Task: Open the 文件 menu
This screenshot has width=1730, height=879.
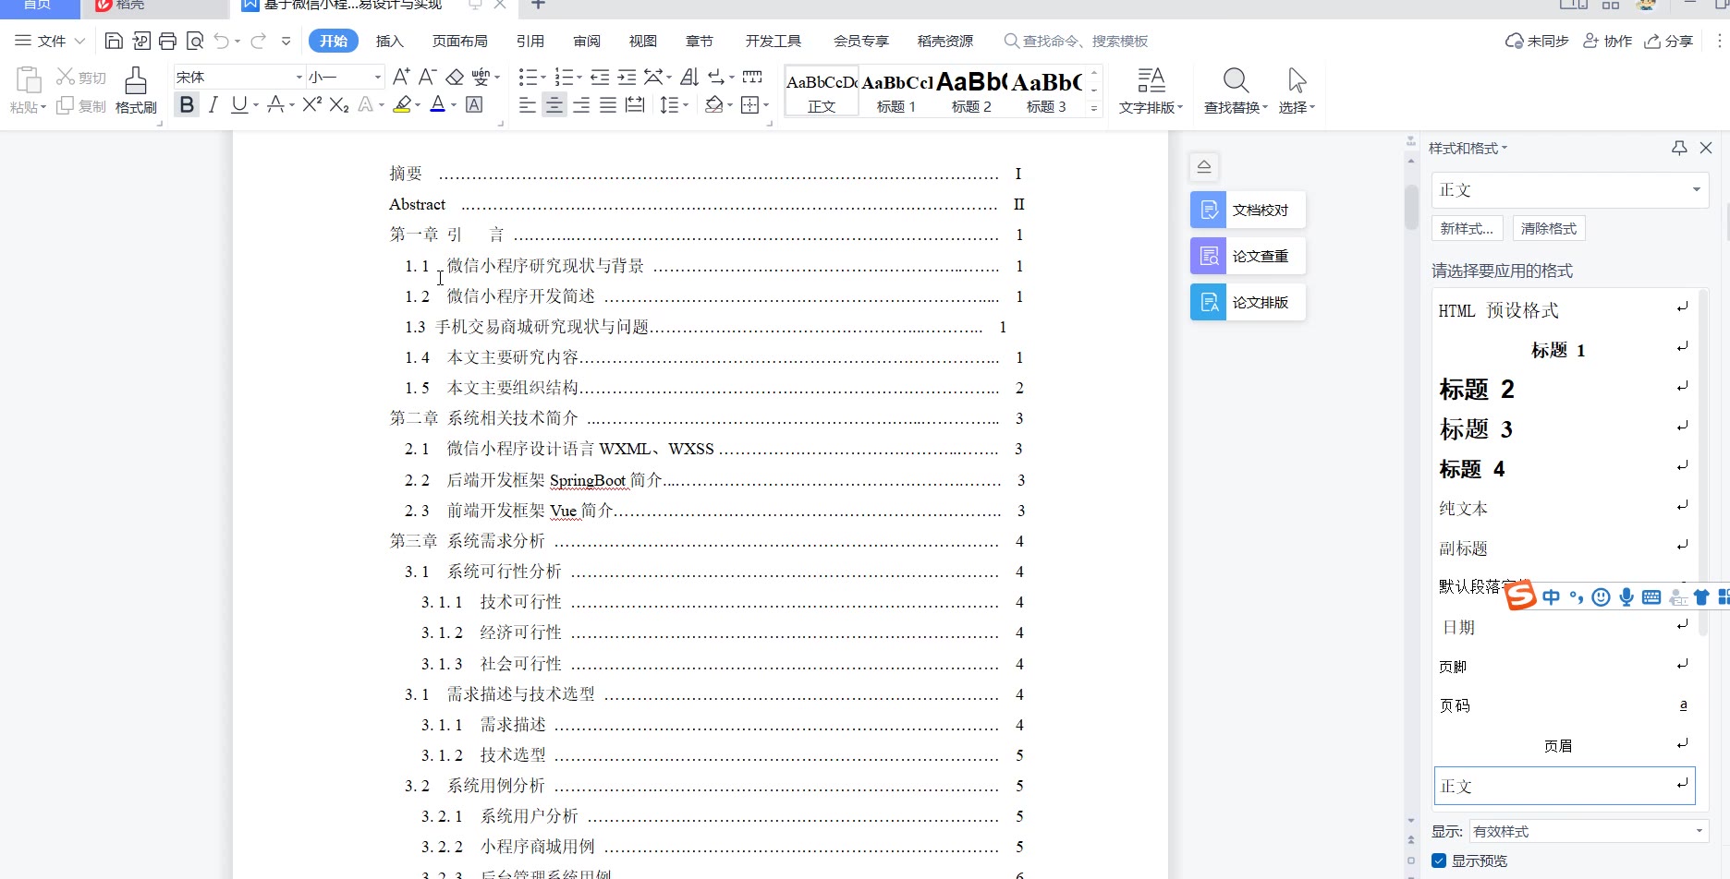Action: point(51,41)
